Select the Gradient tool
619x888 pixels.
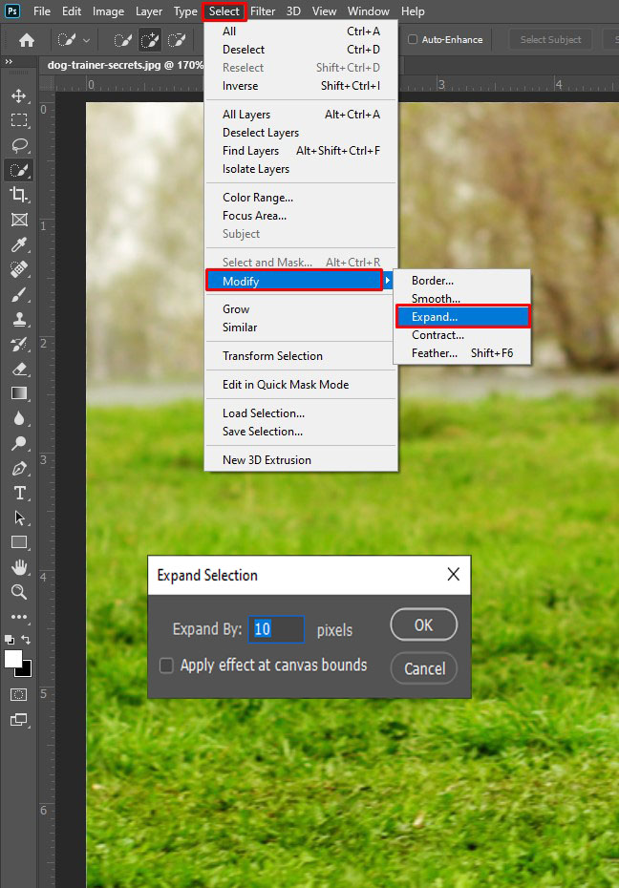(19, 393)
